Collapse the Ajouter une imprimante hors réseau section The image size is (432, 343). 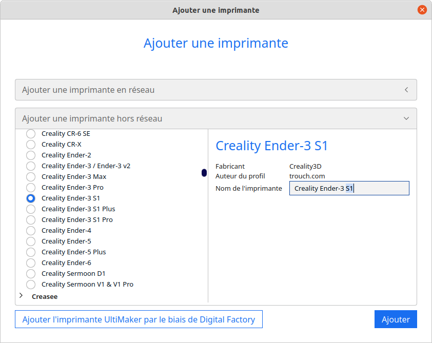(216, 118)
